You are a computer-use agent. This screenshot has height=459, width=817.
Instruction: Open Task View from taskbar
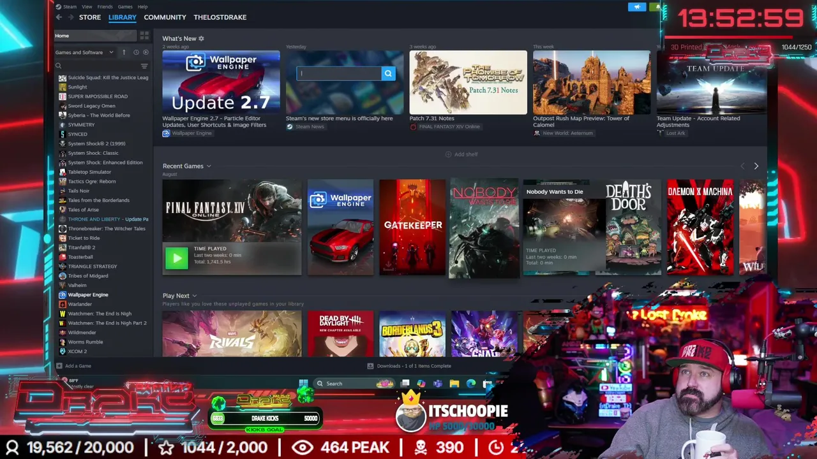click(405, 384)
